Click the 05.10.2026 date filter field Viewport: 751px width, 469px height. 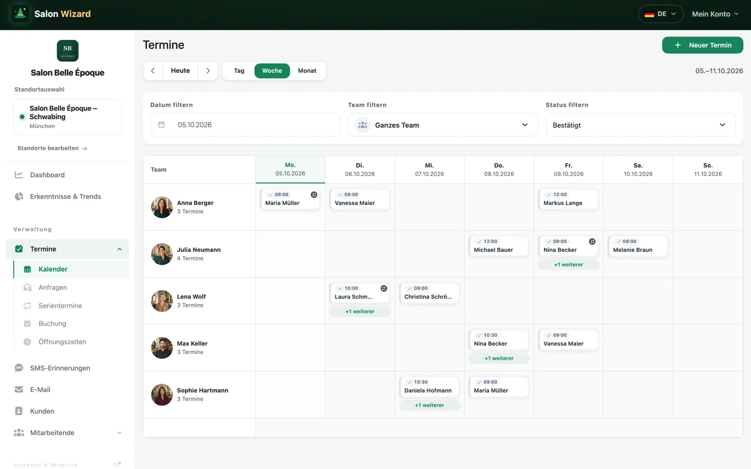pos(245,125)
